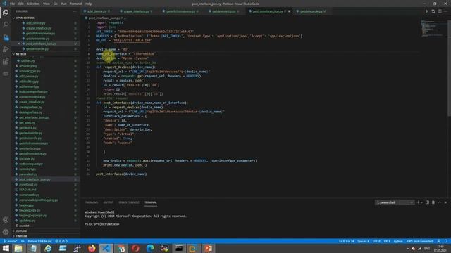Maximize the terminal panel size

439,202
